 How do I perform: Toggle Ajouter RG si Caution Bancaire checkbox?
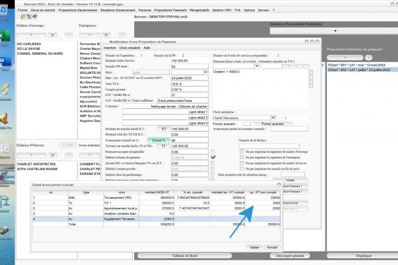[x=212, y=163]
